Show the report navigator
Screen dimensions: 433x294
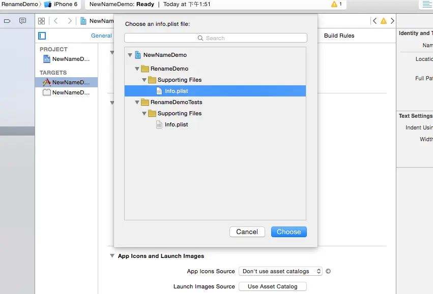click(x=23, y=21)
